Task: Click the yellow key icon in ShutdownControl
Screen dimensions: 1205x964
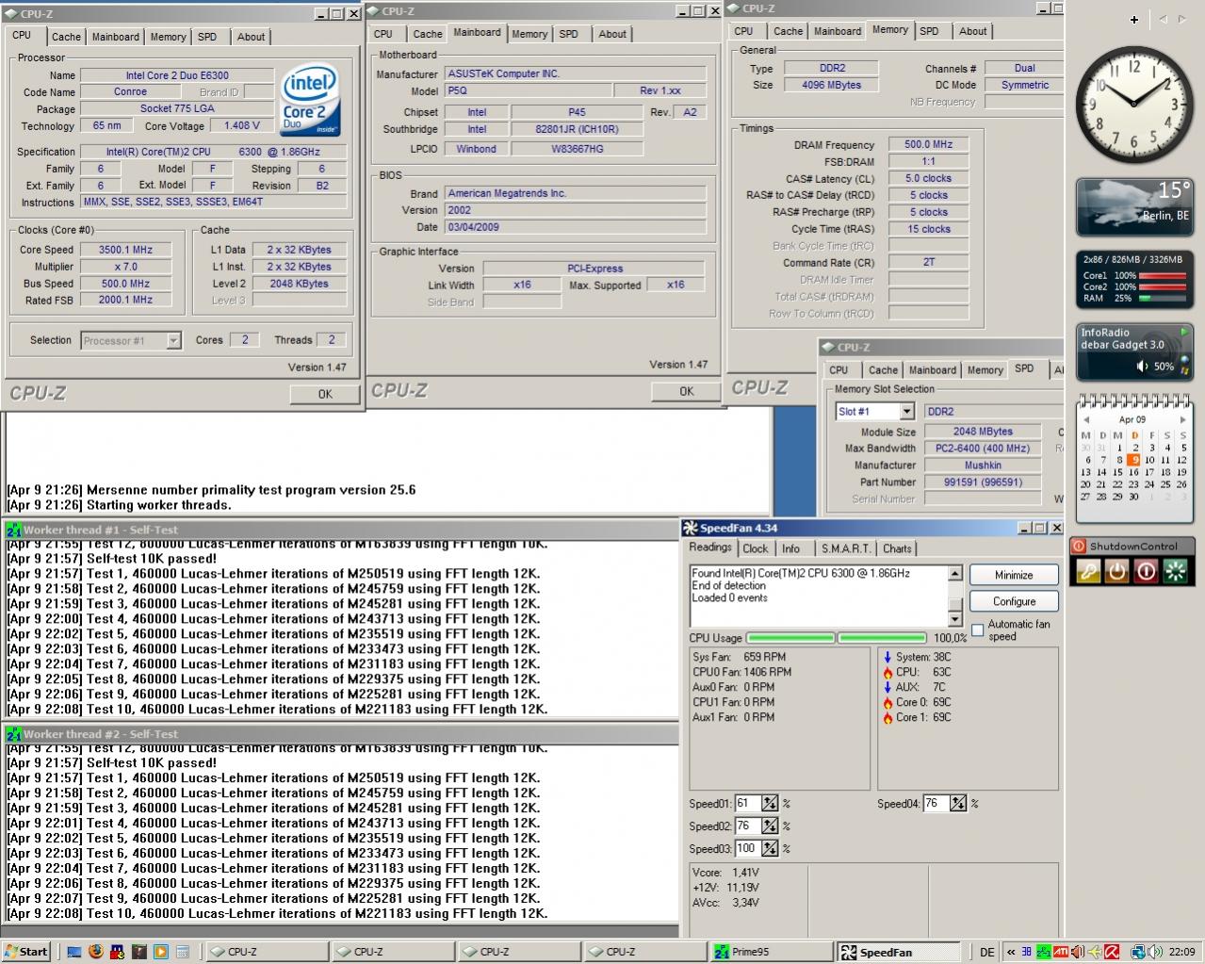Action: pyautogui.click(x=1087, y=570)
